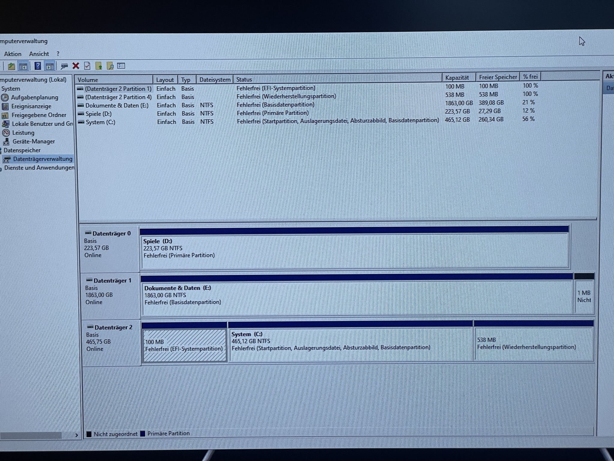
Task: Click the green arrow import icon
Action: click(x=99, y=66)
